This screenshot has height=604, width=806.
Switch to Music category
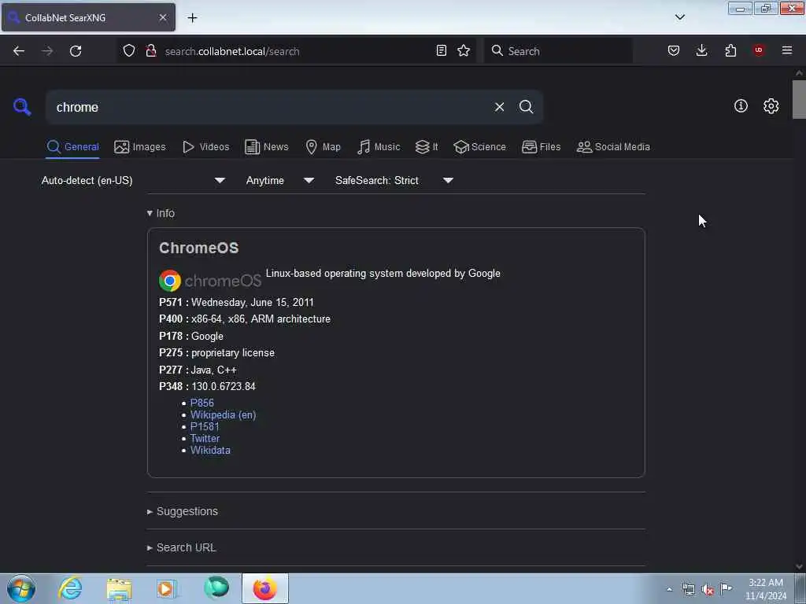(379, 147)
